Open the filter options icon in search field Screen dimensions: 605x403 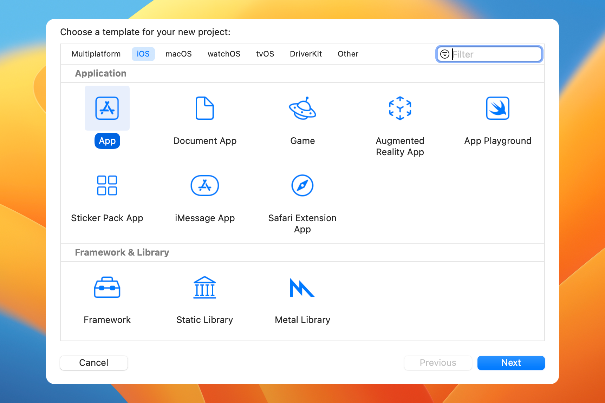pyautogui.click(x=445, y=54)
